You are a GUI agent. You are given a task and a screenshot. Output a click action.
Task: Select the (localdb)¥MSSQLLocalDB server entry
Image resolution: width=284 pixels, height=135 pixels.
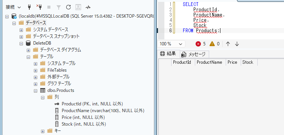tap(86, 16)
